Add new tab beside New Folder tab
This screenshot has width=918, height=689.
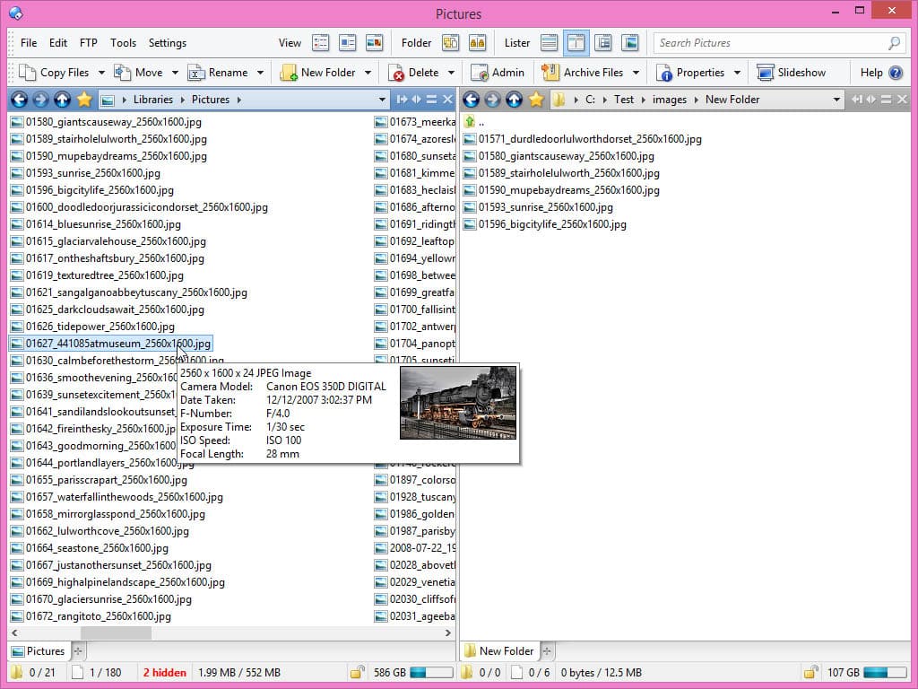[x=547, y=651]
